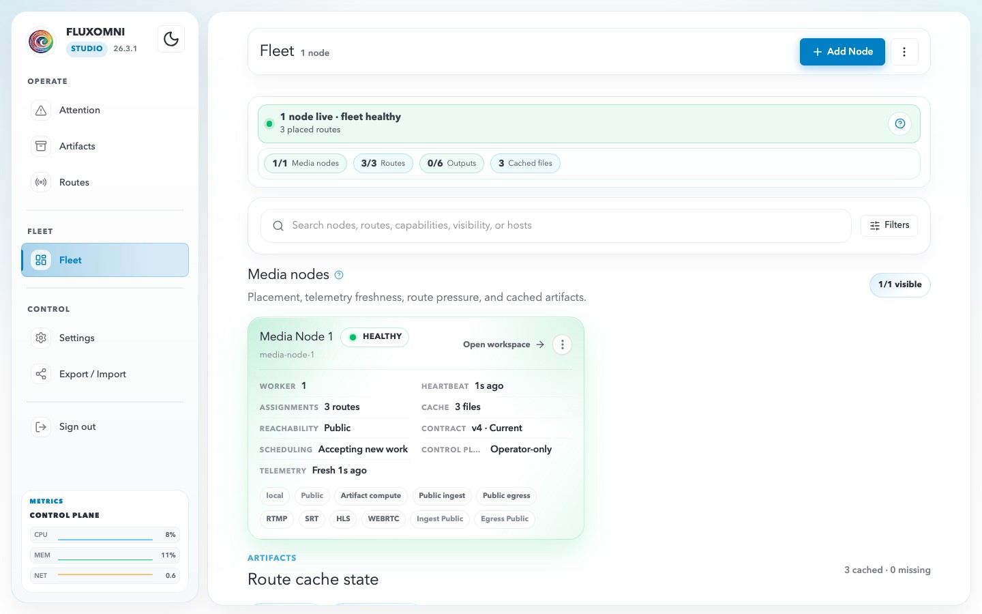Open Settings page label

pyautogui.click(x=77, y=338)
